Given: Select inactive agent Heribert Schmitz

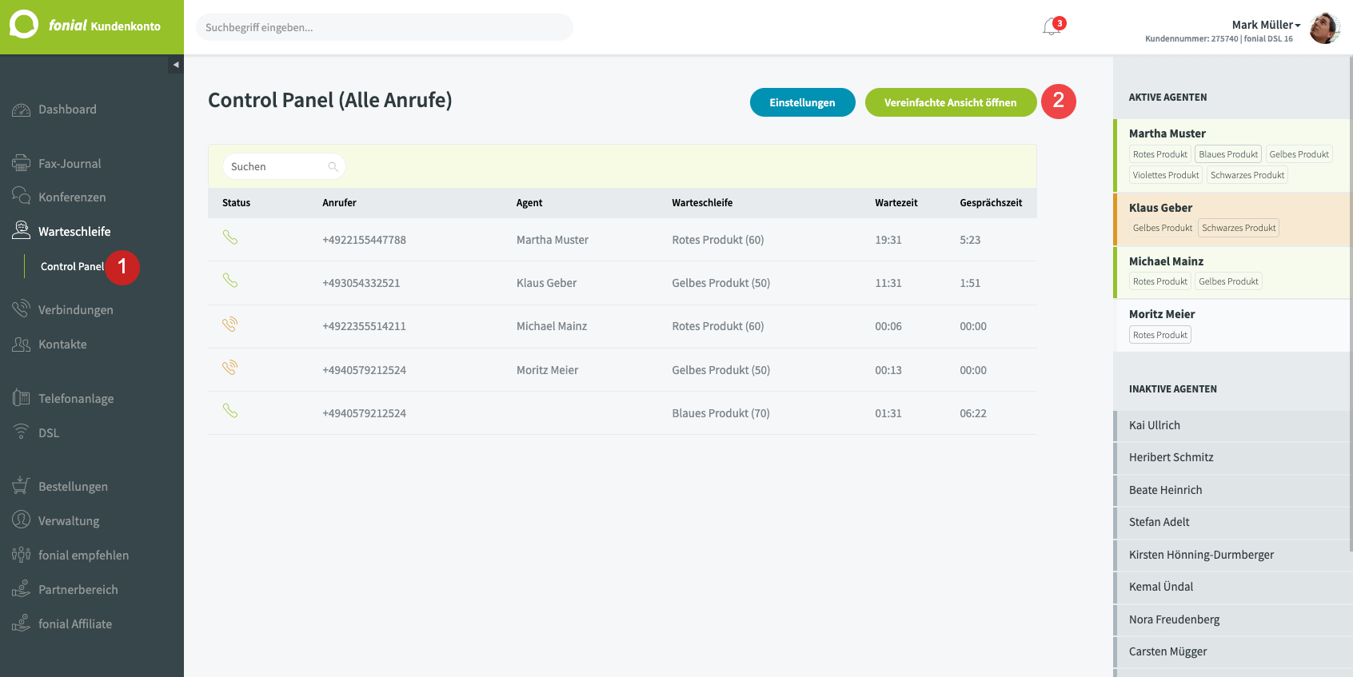Looking at the screenshot, I should [x=1231, y=458].
